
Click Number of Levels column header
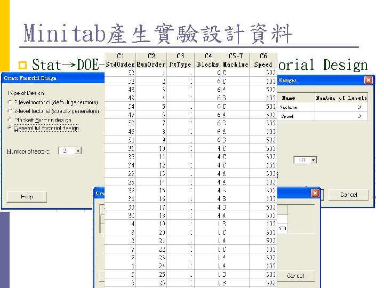click(341, 98)
